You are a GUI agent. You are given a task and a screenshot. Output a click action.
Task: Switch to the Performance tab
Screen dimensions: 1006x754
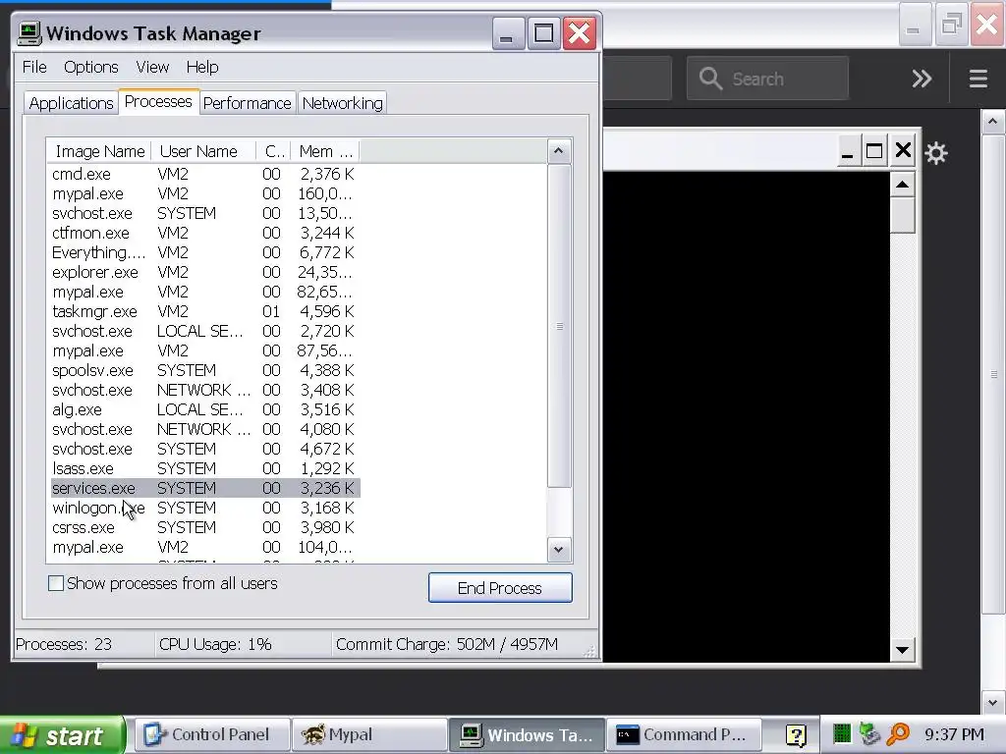[x=247, y=103]
